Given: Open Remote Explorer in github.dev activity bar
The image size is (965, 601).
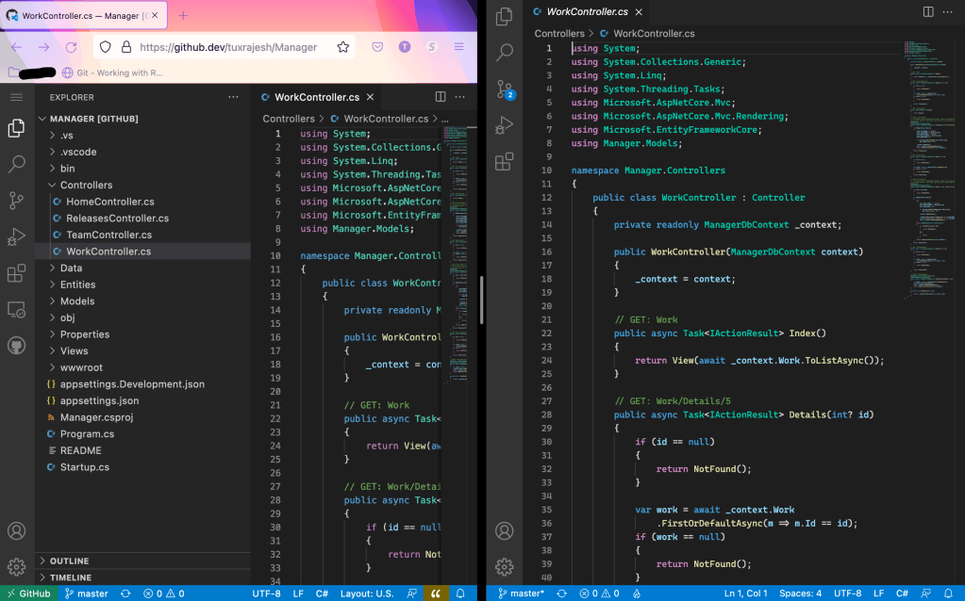Looking at the screenshot, I should (16, 309).
